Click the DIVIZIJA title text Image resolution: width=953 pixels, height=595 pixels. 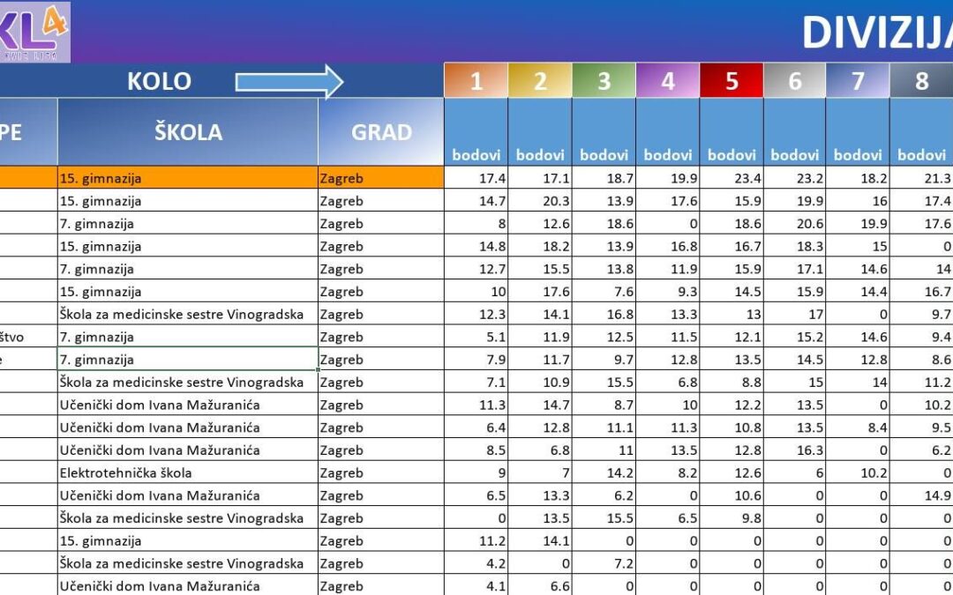[878, 33]
